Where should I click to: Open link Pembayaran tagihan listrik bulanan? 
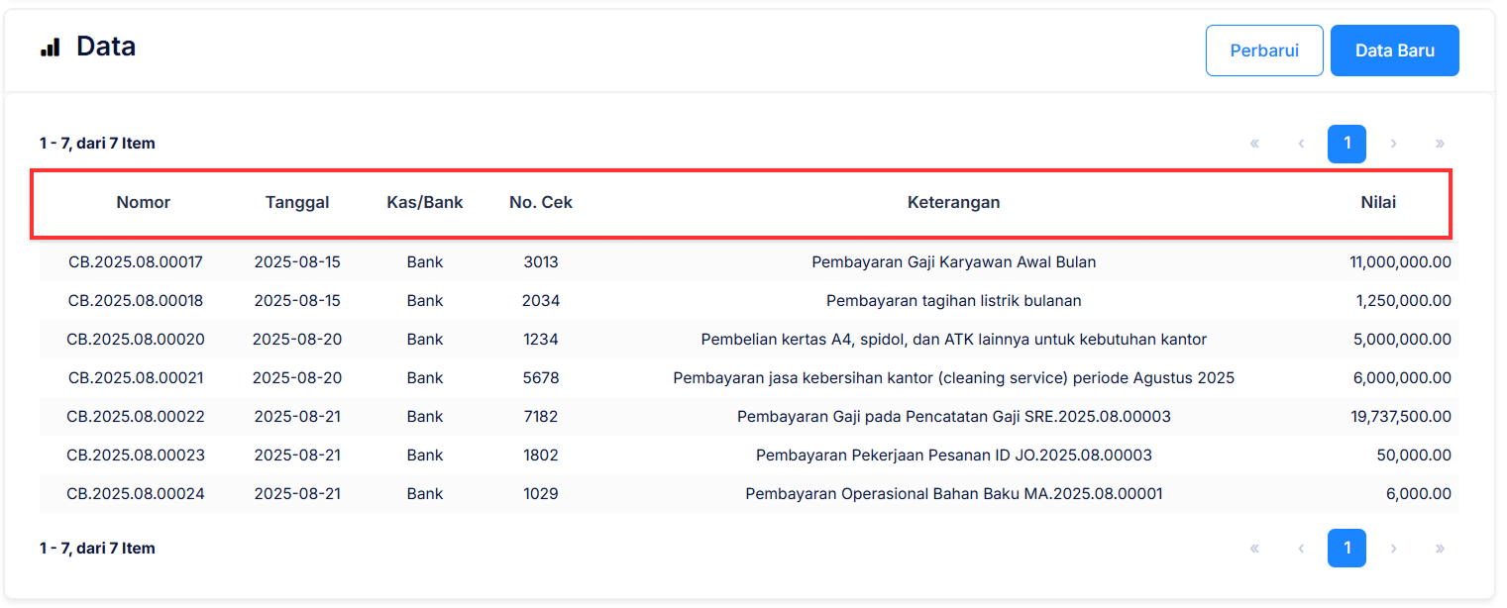(953, 300)
